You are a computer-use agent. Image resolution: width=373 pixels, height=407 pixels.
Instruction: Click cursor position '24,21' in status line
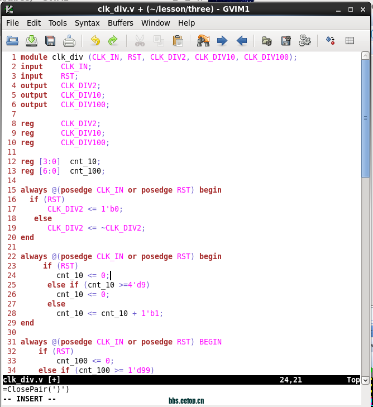pos(291,380)
